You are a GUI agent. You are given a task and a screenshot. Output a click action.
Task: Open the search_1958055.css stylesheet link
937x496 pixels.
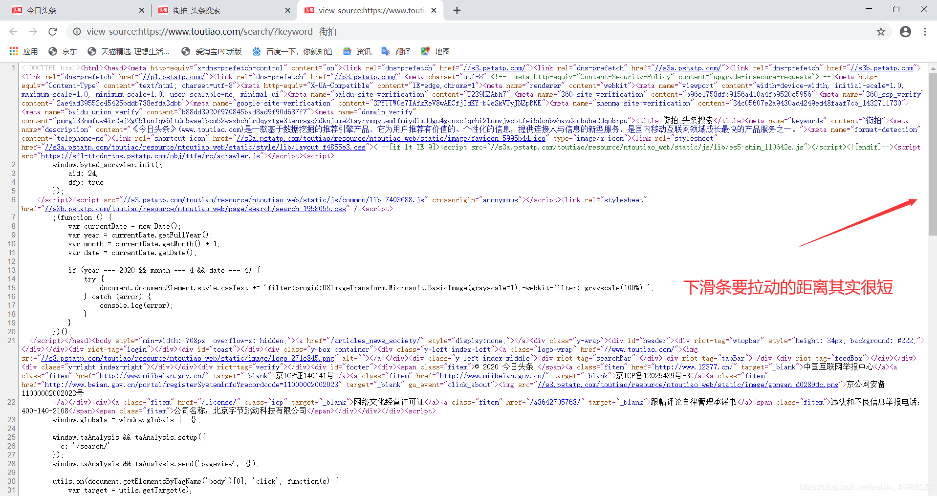click(196, 209)
